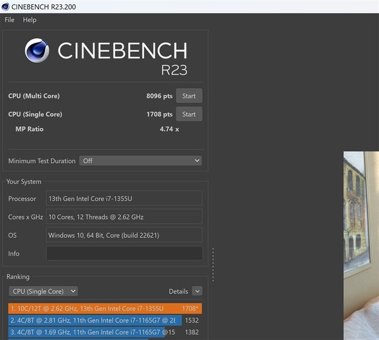
Task: Expand the Details arrow in Ranking
Action: tap(197, 291)
